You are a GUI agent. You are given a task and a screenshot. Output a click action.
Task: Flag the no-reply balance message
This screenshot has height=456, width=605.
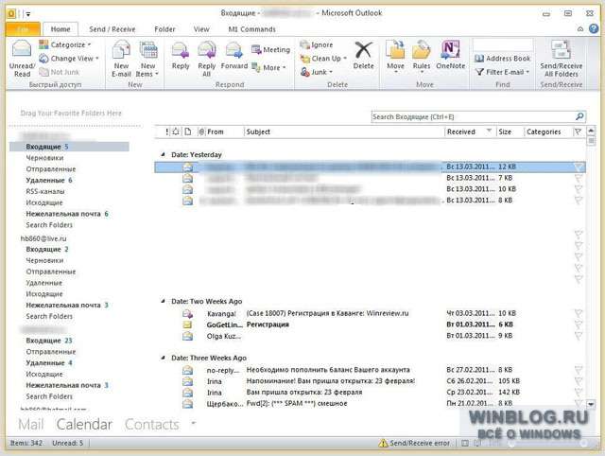click(578, 370)
